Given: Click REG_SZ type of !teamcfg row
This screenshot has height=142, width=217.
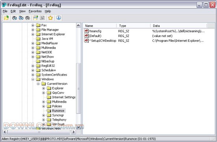Looking at the screenshot, I should tap(123, 31).
